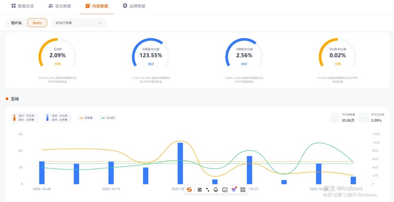
Task: Open the 近10个内容 dropdown
Action: (x=79, y=23)
